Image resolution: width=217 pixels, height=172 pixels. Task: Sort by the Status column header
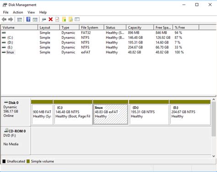pyautogui.click(x=115, y=27)
